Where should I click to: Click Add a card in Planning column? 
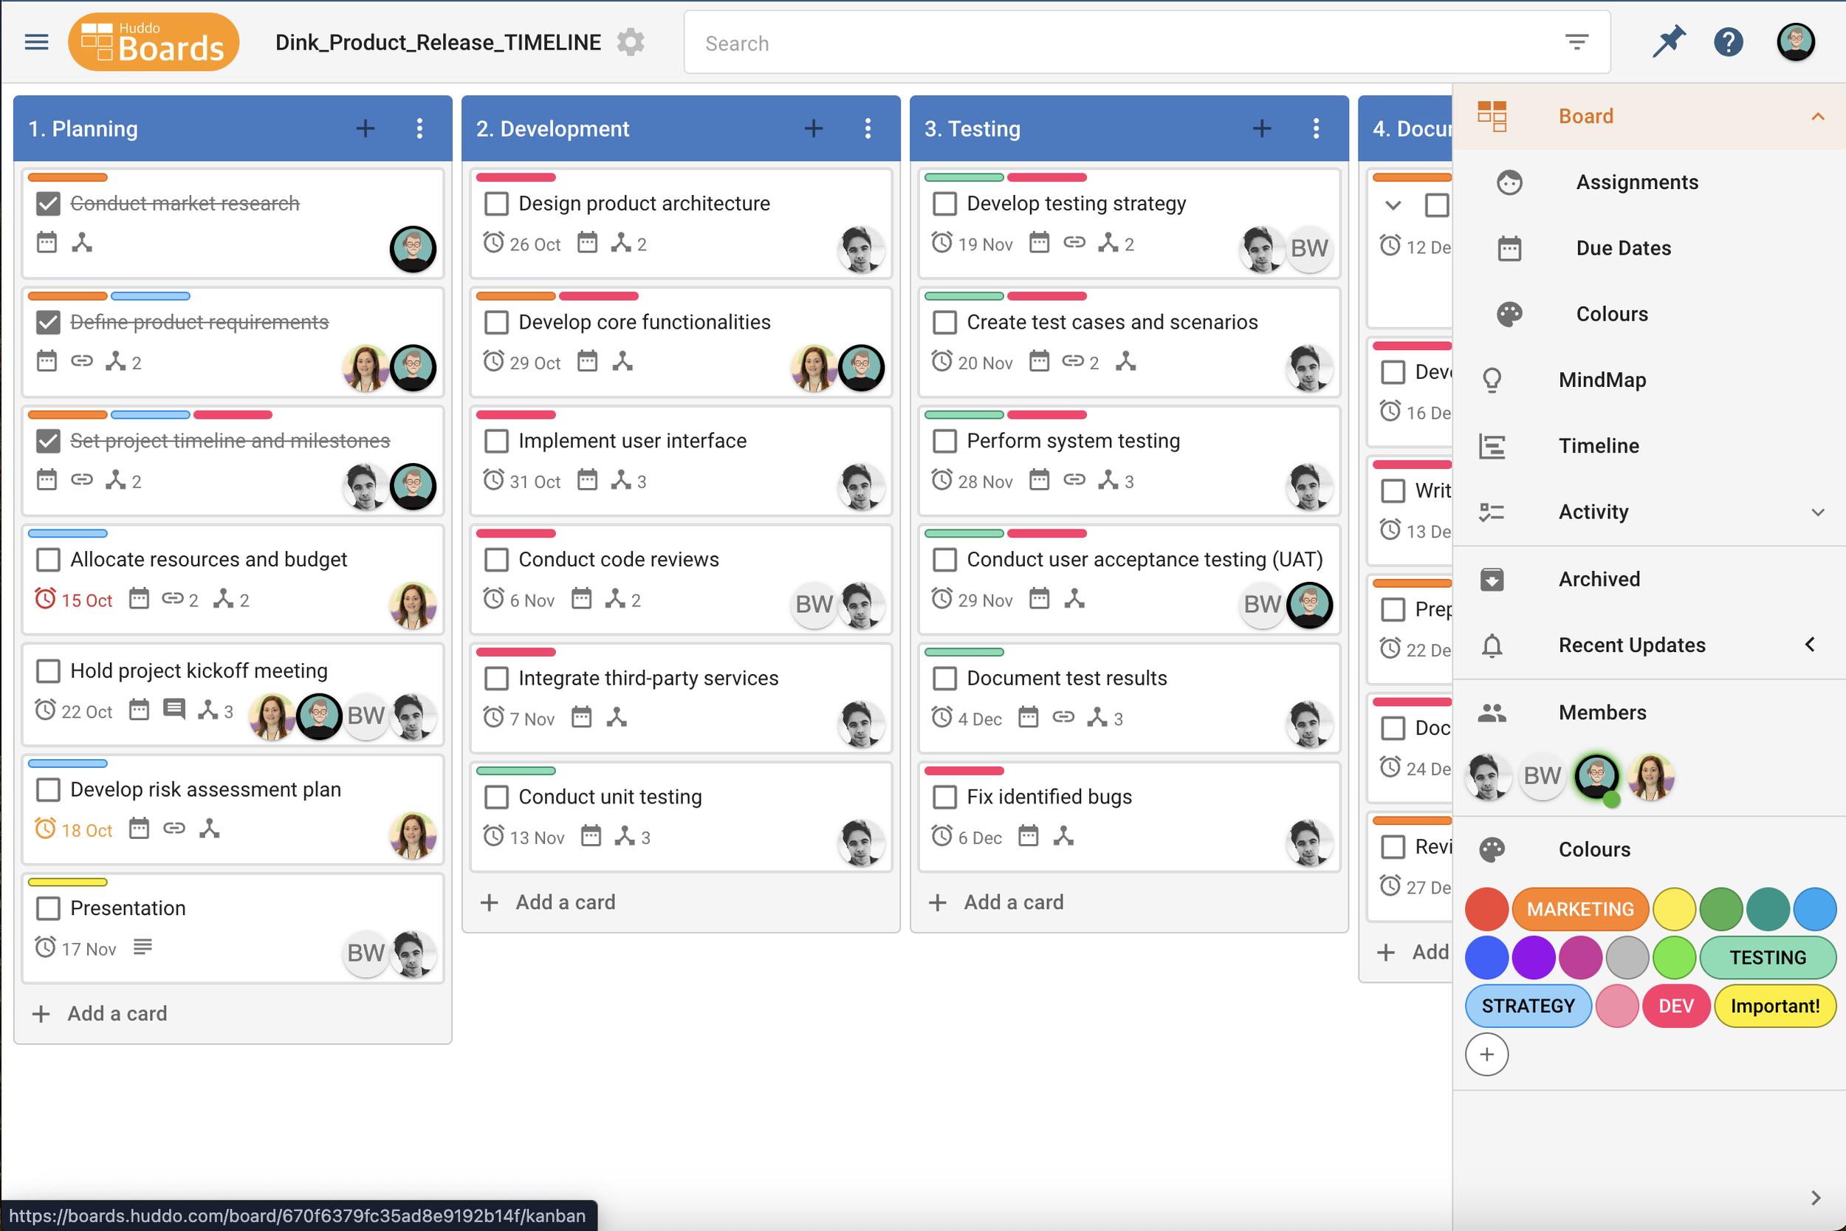[x=100, y=1012]
